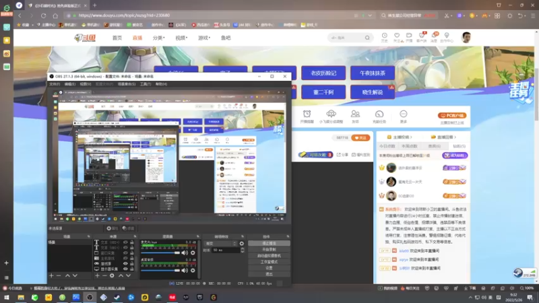Hide the 游戏源 source via eye icon
Screen dimensions: 539x303
[x=125, y=263]
